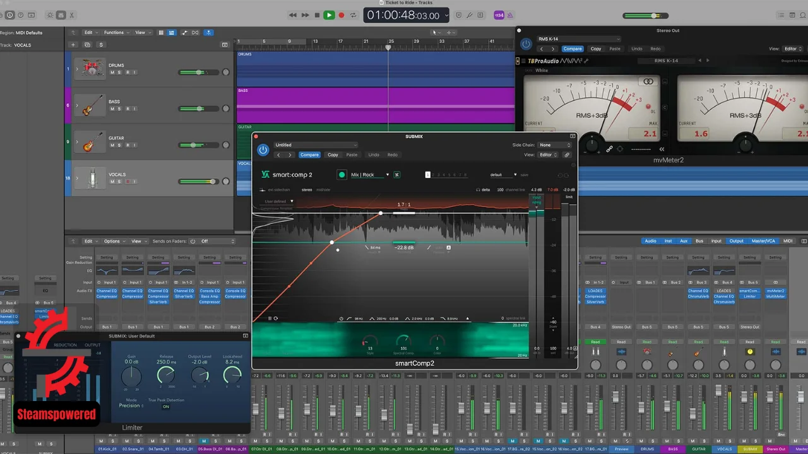Toggle cycle mode in the transport bar

coord(353,15)
